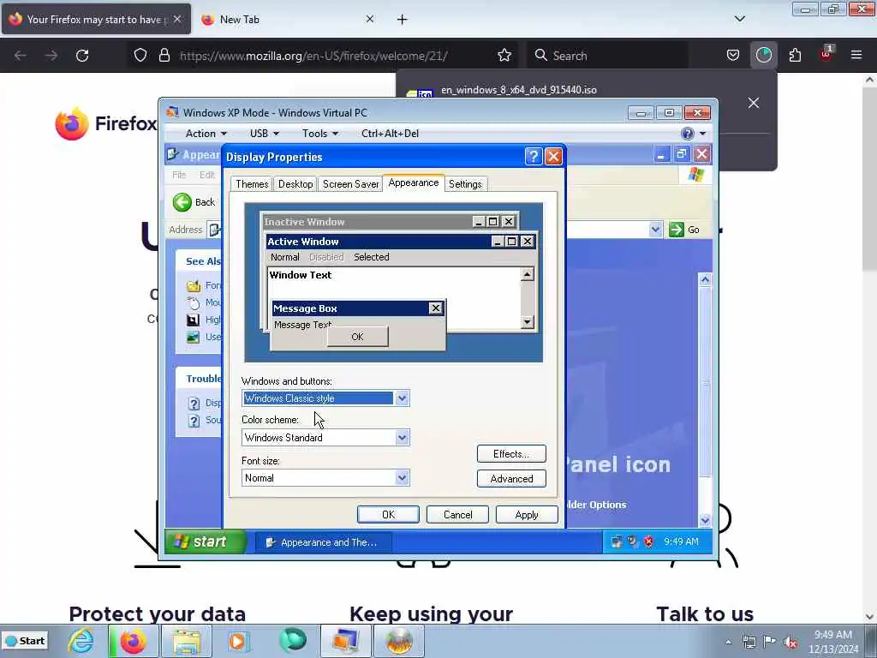The height and width of the screenshot is (658, 877).
Task: Click the Virtual PC help icon
Action: 688,133
